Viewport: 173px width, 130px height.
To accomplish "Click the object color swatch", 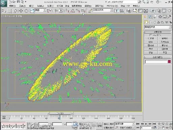I will click(169, 62).
